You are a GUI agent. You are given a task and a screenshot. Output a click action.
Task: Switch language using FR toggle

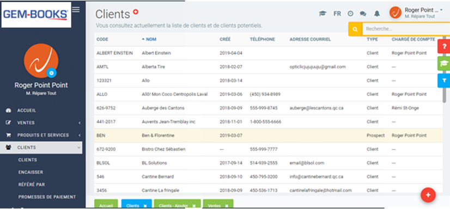coord(337,14)
